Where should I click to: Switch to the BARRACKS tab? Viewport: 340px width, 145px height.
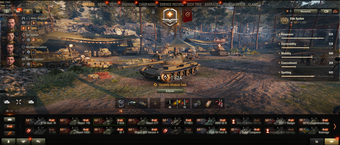click(x=212, y=4)
